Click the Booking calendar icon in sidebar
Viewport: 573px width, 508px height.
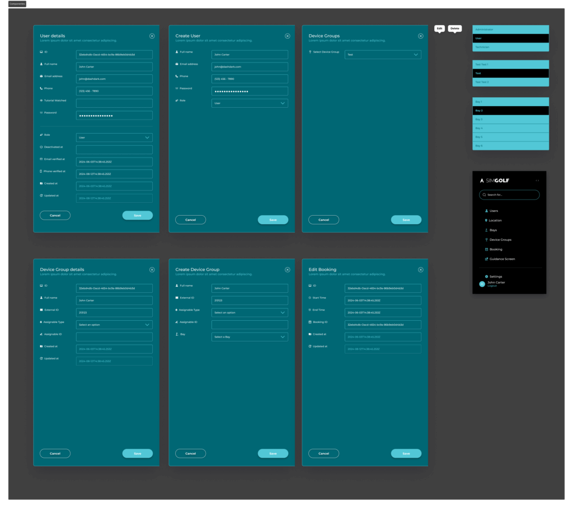pos(486,249)
